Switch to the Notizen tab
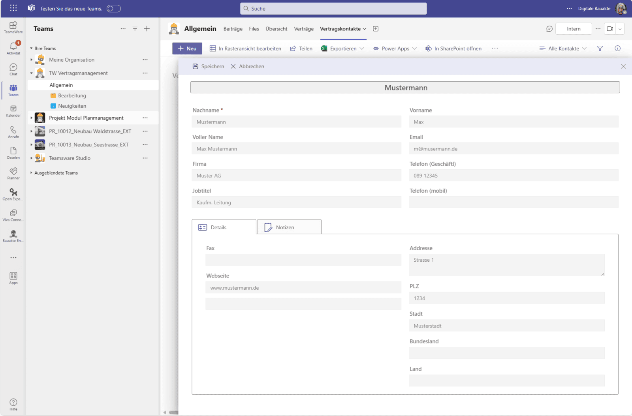 click(x=289, y=227)
